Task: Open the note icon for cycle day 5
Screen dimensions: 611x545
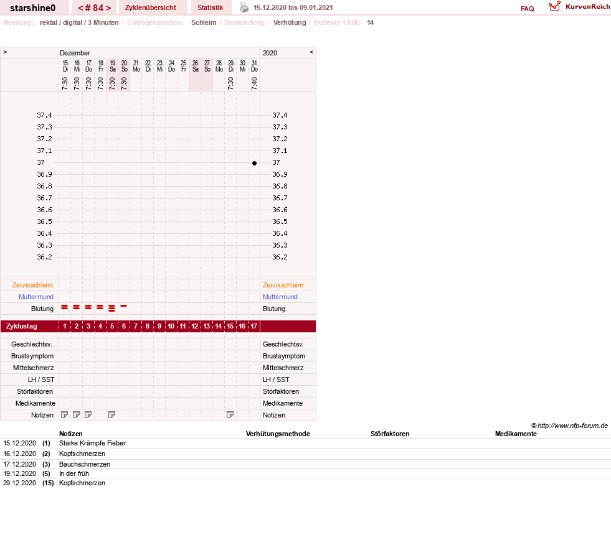Action: tap(112, 415)
